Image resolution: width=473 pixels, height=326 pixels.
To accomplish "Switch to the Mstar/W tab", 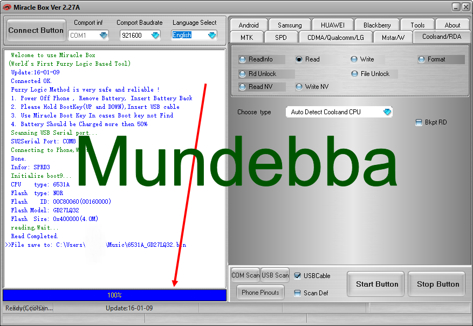I will (x=393, y=37).
